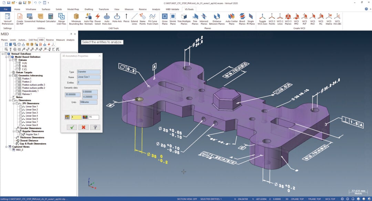Switch to the Reverse ribbon tab

142,9
